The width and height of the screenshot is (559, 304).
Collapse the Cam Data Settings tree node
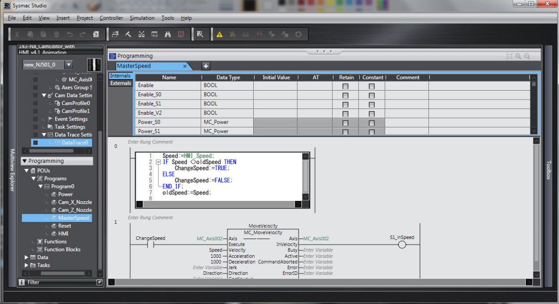pyautogui.click(x=44, y=95)
